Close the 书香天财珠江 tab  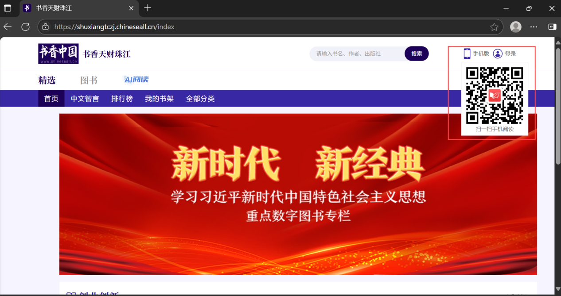[131, 8]
